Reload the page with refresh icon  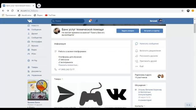(x=12, y=11)
